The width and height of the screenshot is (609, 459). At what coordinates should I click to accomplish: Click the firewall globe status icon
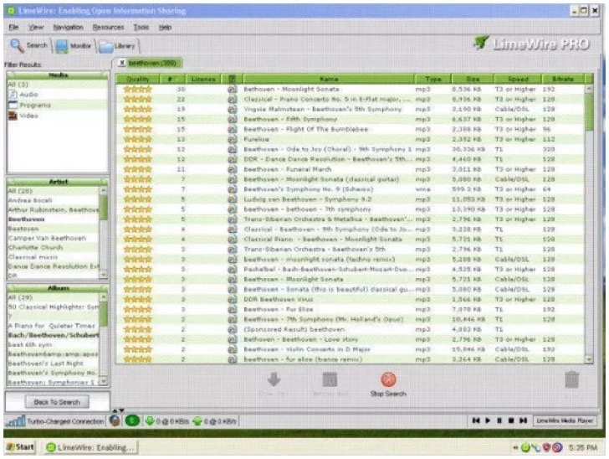pyautogui.click(x=115, y=420)
